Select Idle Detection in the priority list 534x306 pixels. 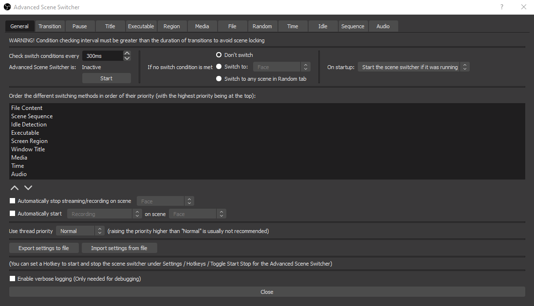click(267, 125)
